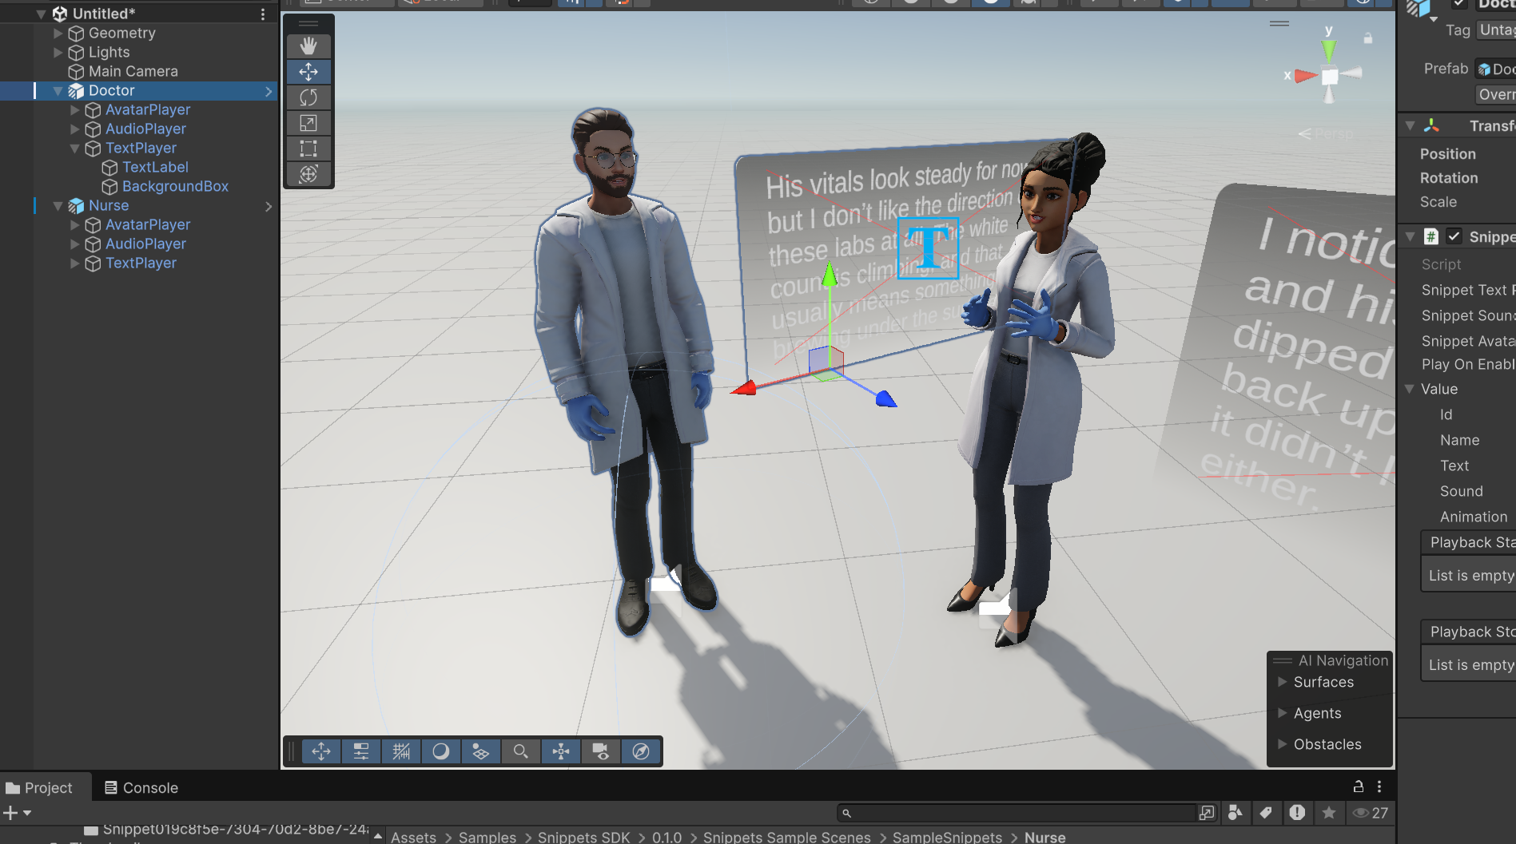Viewport: 1516px width, 844px height.
Task: Click the text T gizmo icon in scene
Action: 928,248
